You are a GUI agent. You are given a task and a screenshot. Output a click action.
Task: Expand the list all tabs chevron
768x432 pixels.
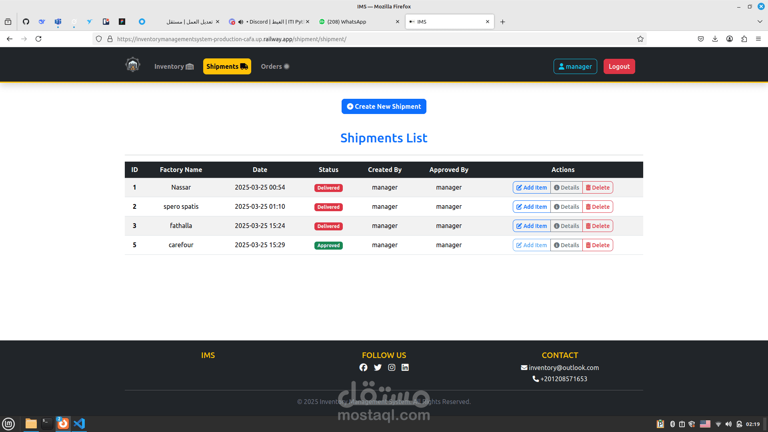[760, 22]
